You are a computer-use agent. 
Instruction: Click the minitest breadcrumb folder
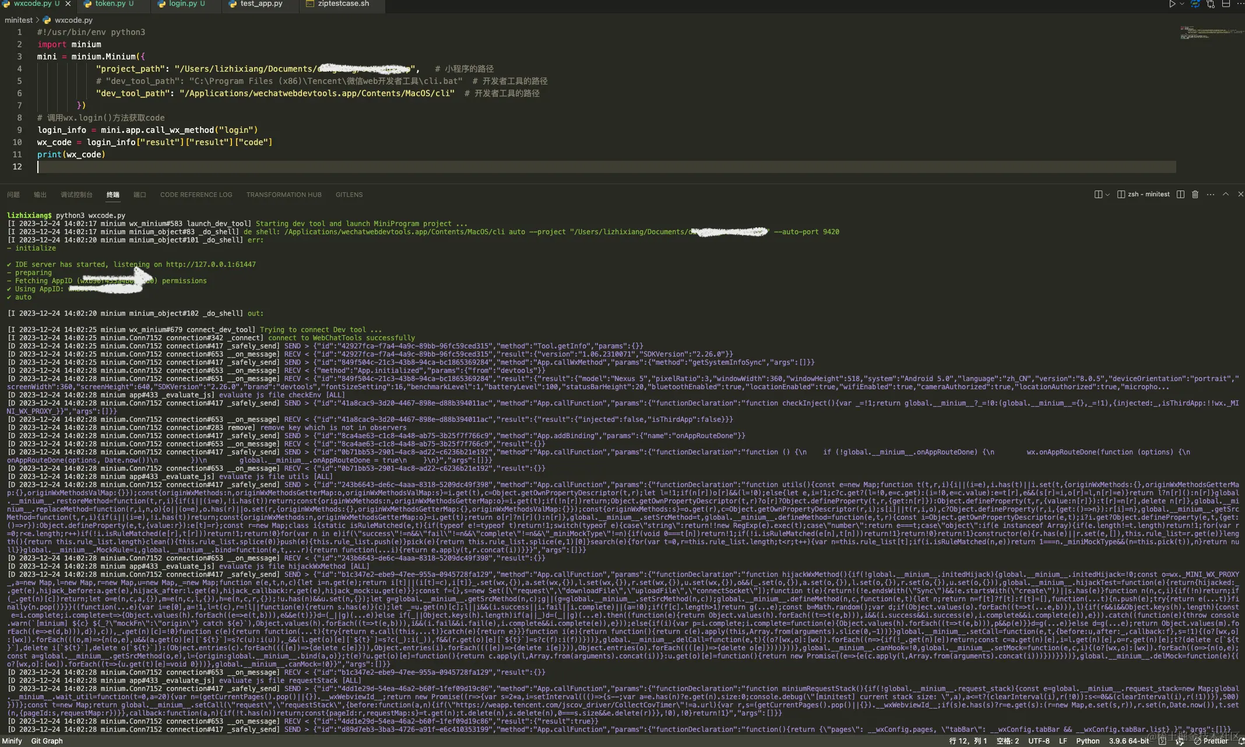tap(19, 20)
